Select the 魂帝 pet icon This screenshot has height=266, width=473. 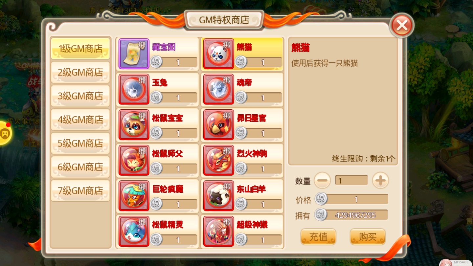coord(219,89)
